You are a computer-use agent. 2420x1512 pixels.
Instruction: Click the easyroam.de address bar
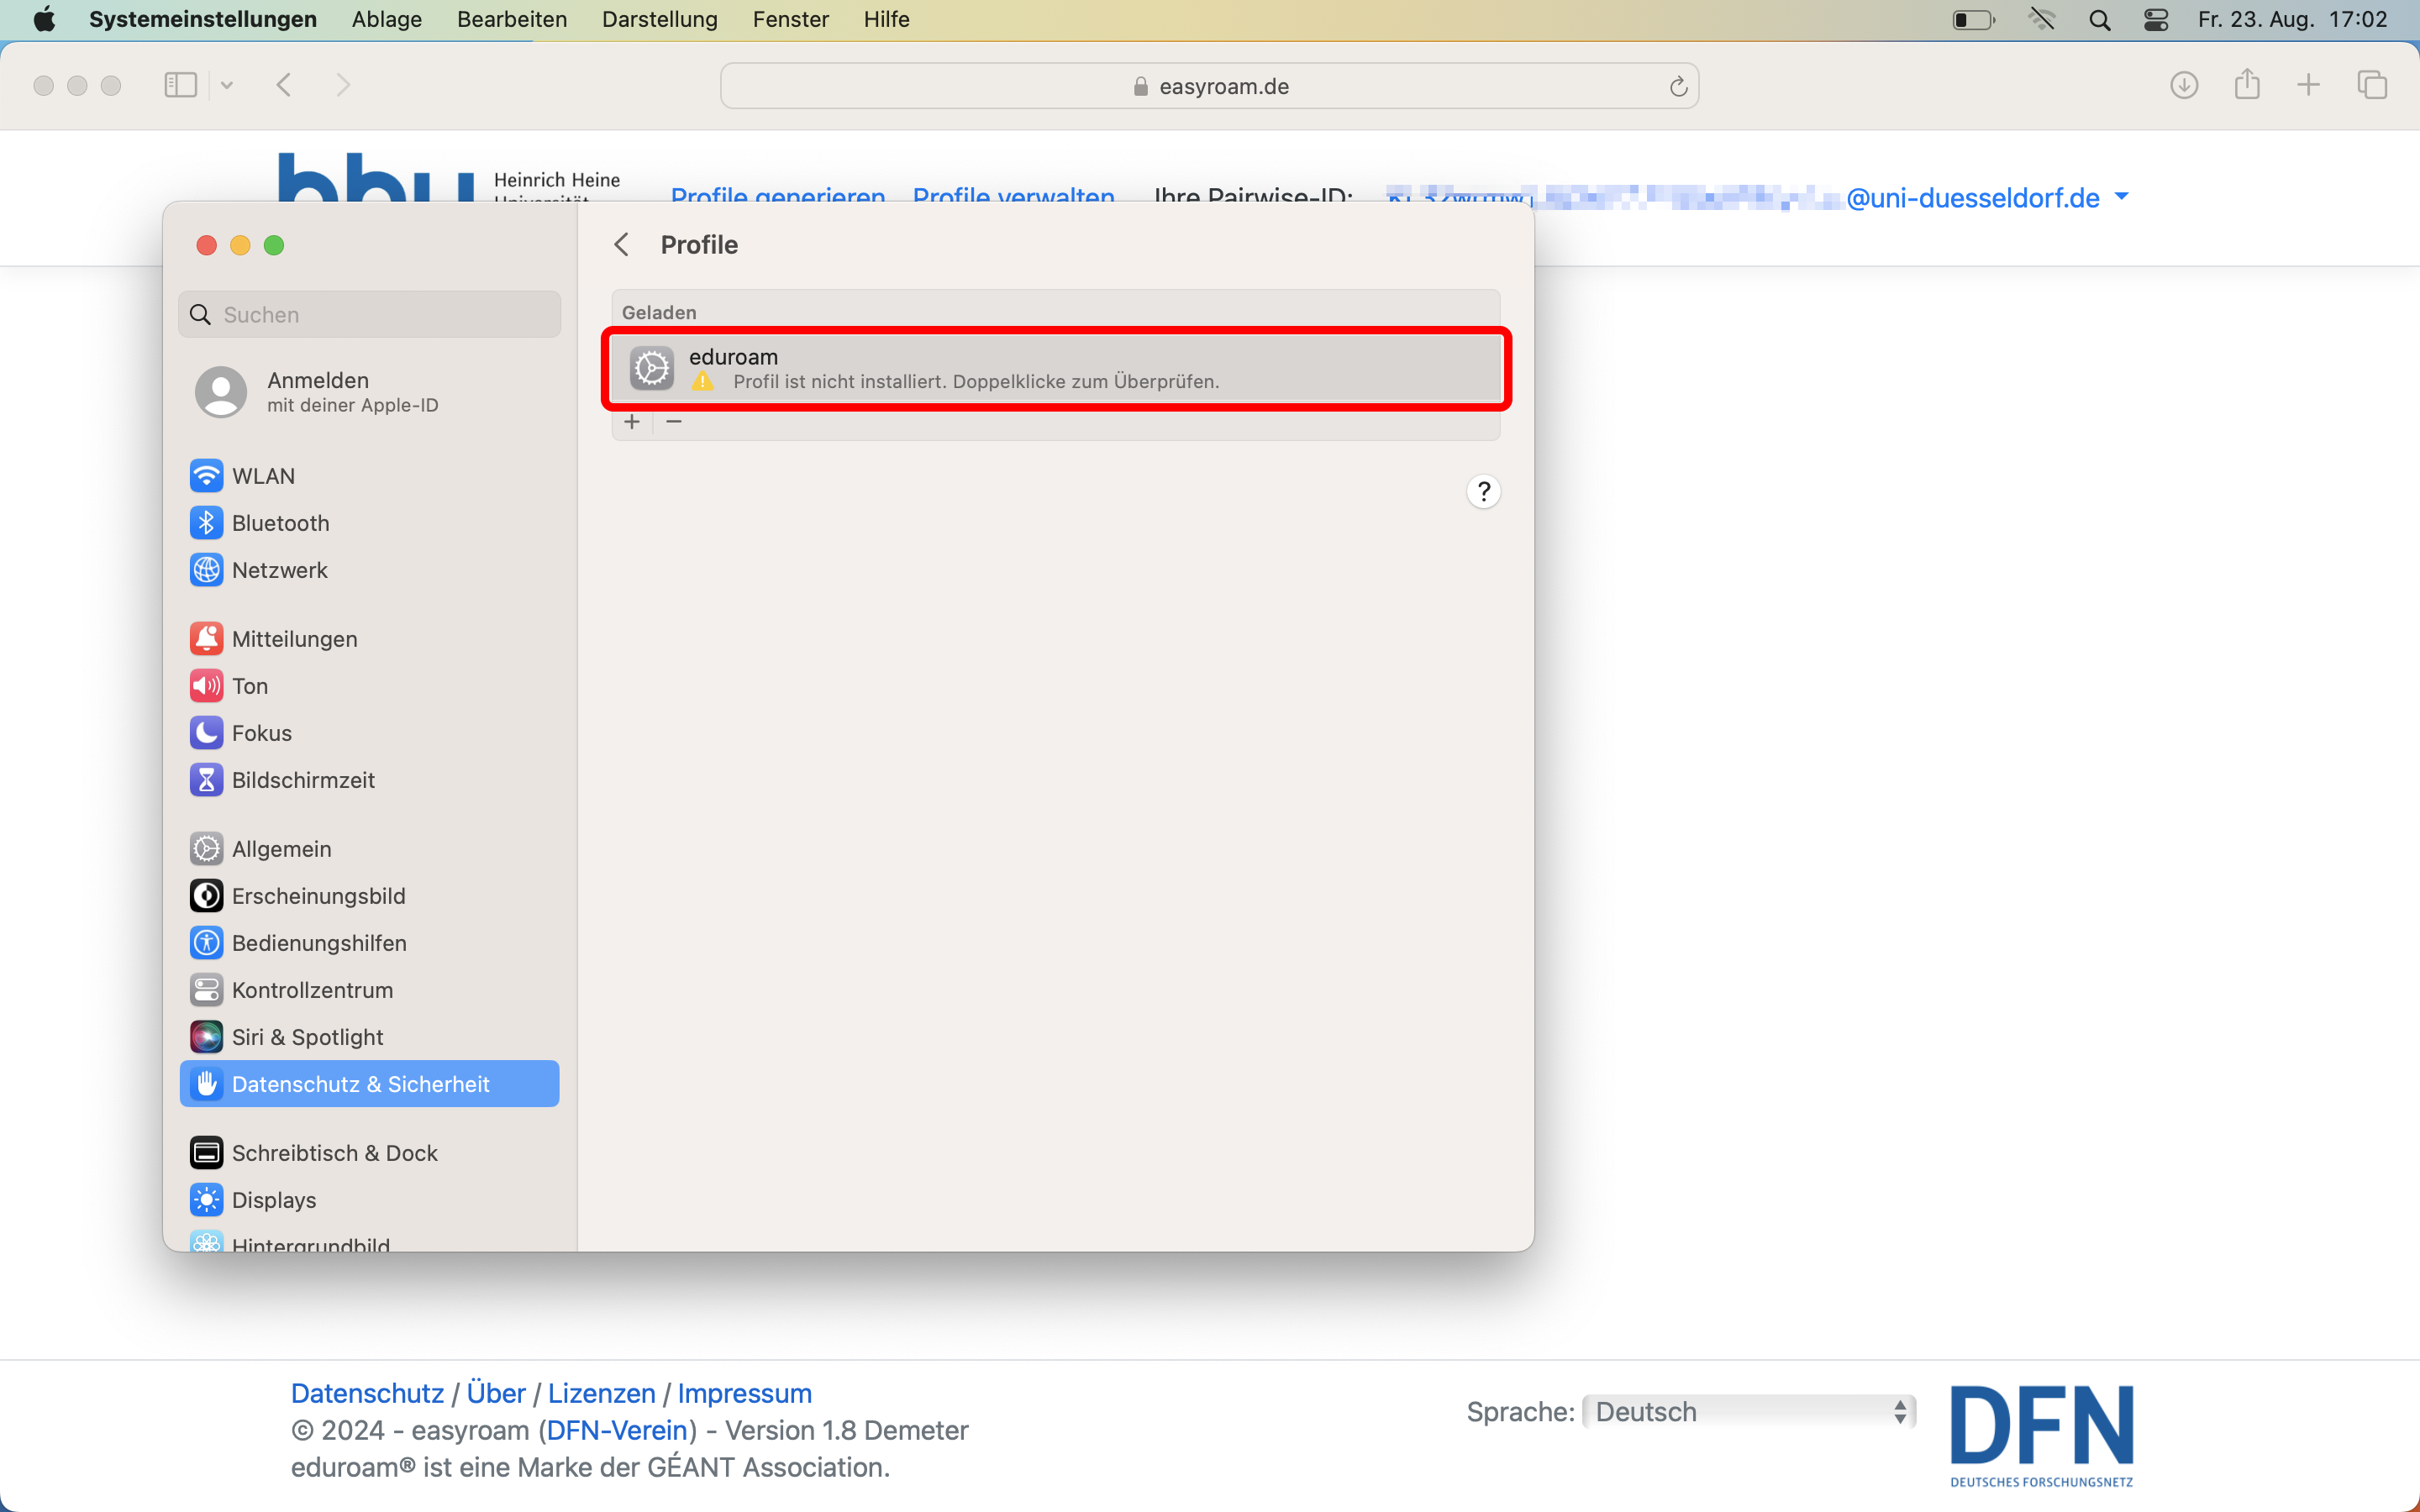point(1209,86)
